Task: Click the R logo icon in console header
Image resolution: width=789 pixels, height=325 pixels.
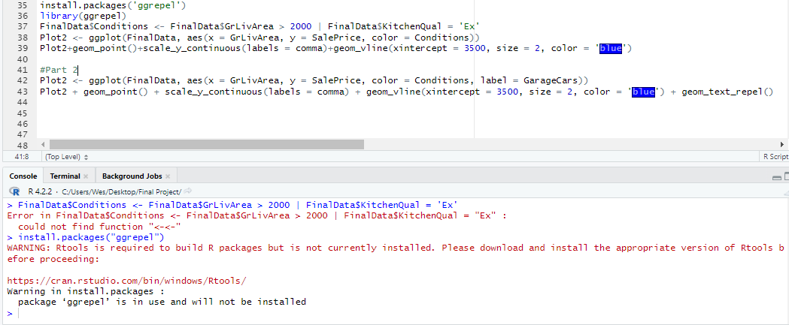Action: 16,191
